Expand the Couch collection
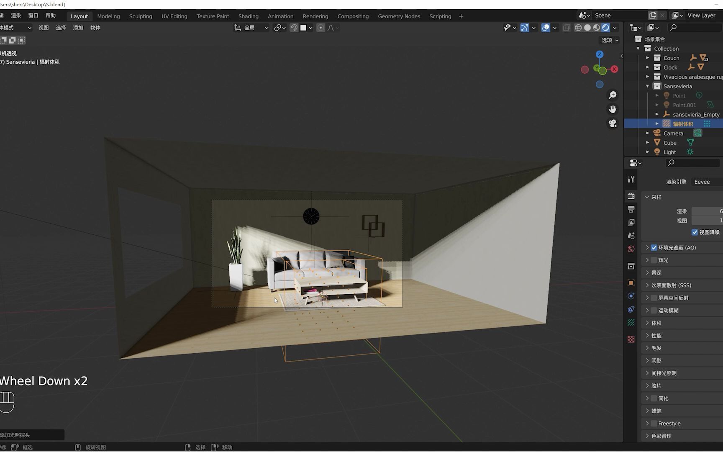Screen dimensions: 723x452 [x=648, y=58]
